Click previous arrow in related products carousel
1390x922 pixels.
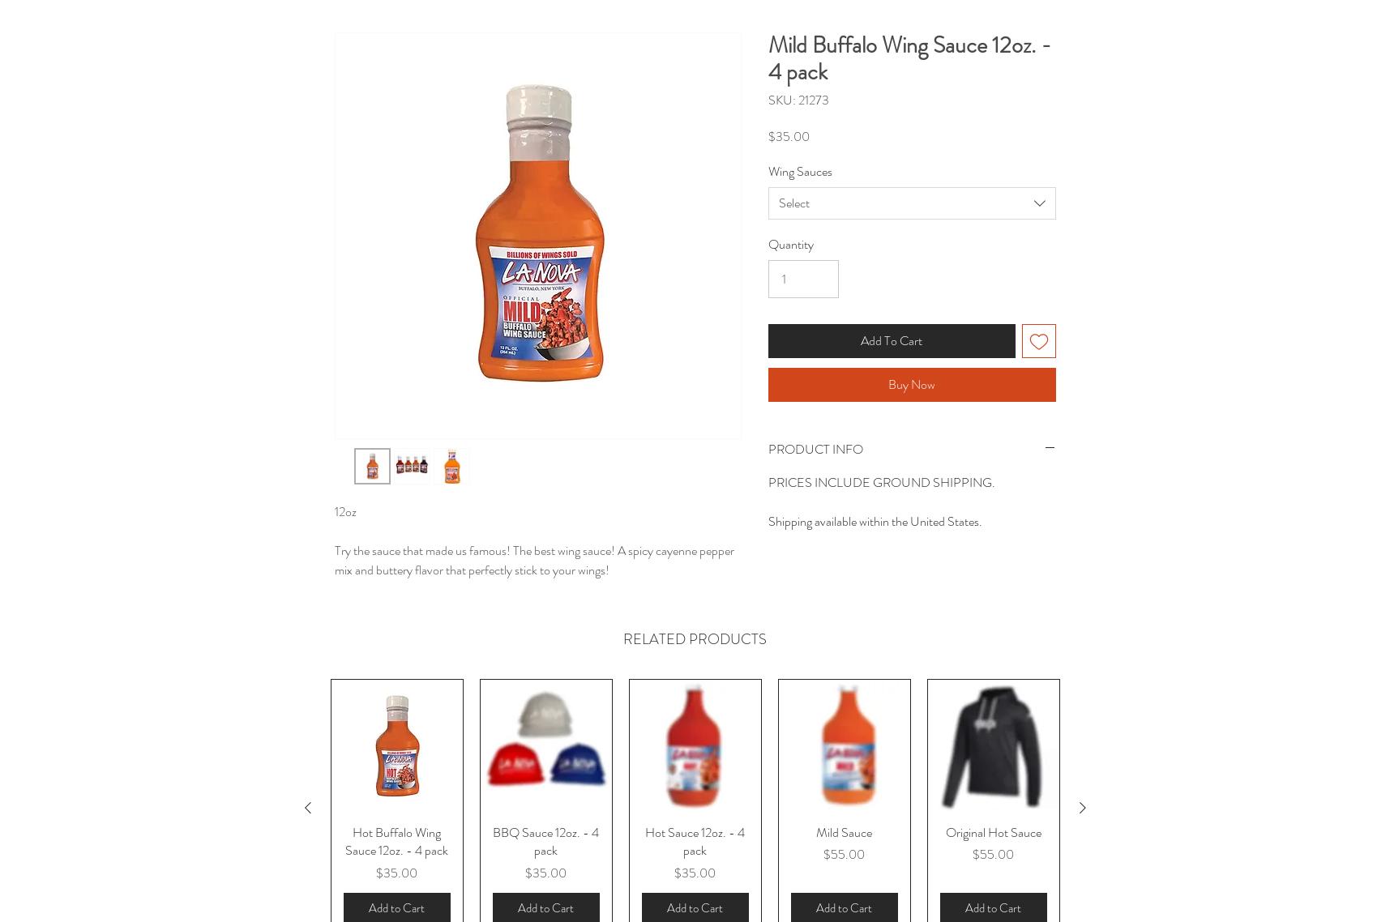tap(308, 808)
